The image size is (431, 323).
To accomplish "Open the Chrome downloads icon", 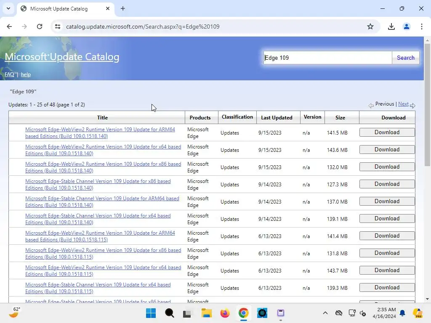I will [391, 26].
